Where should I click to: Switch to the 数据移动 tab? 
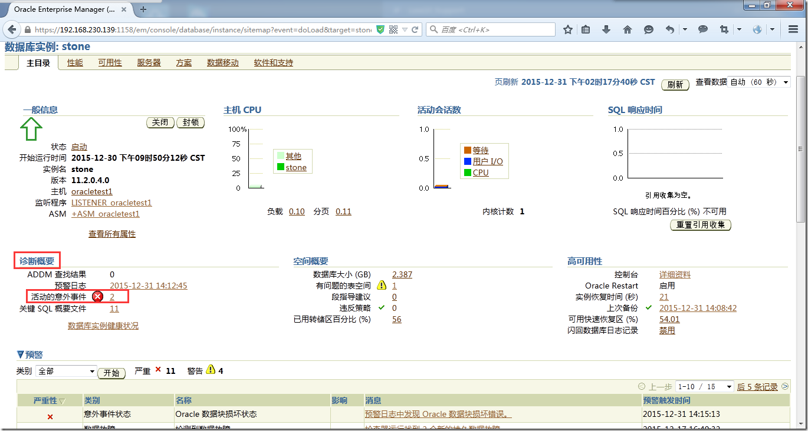[x=223, y=62]
